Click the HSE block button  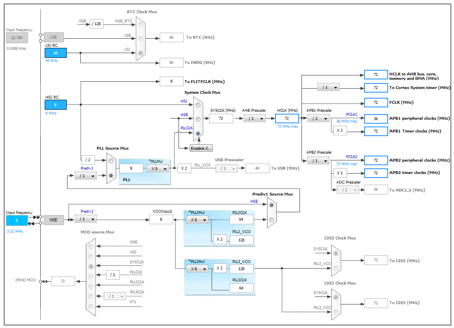point(54,220)
